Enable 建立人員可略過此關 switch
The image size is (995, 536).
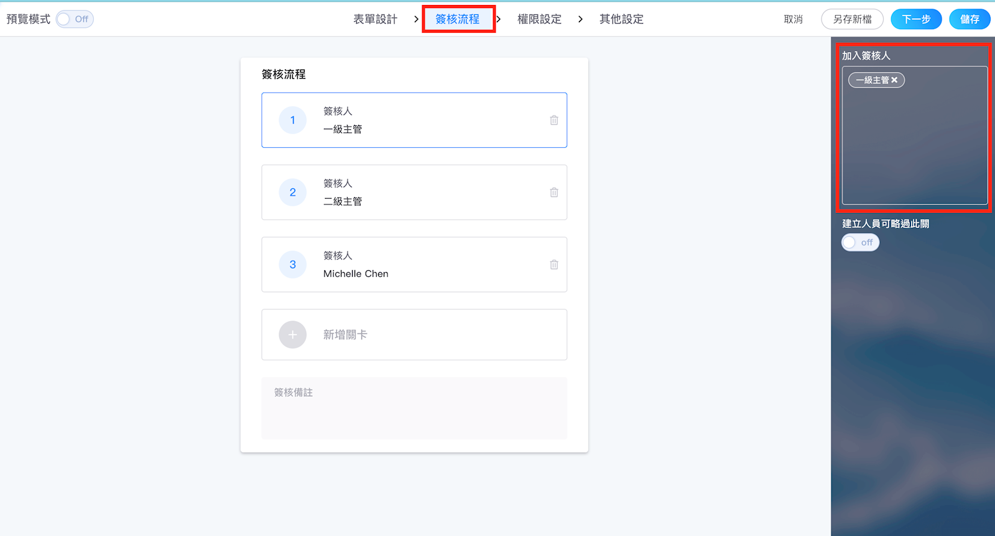pyautogui.click(x=860, y=242)
